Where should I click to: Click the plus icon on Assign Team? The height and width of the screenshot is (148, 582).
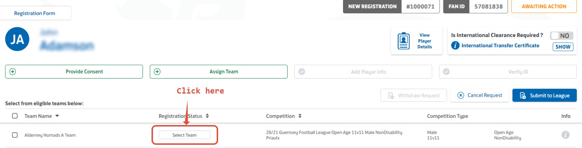tap(157, 72)
